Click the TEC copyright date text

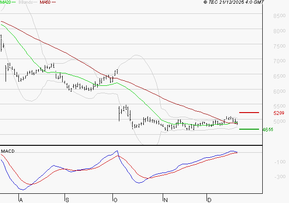point(234,2)
